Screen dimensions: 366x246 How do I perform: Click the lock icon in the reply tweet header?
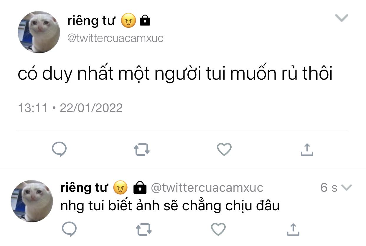tap(140, 188)
